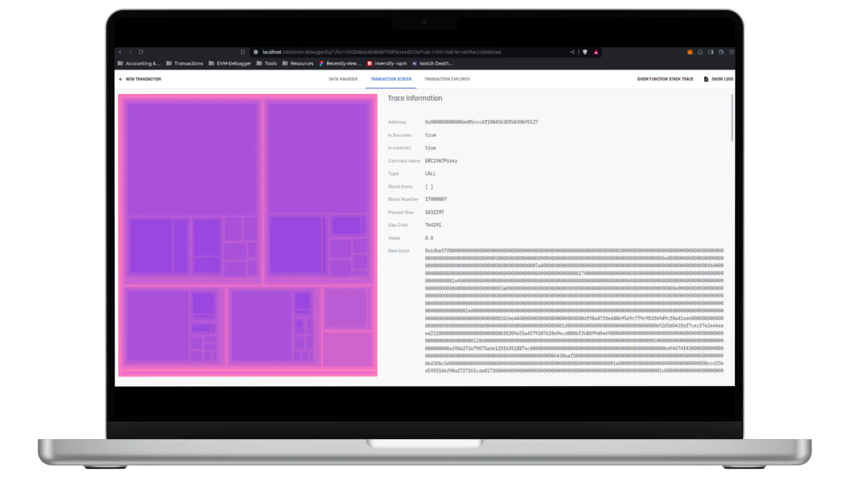Click the plus icon next to New Transaction
This screenshot has height=488, width=868.
(120, 79)
